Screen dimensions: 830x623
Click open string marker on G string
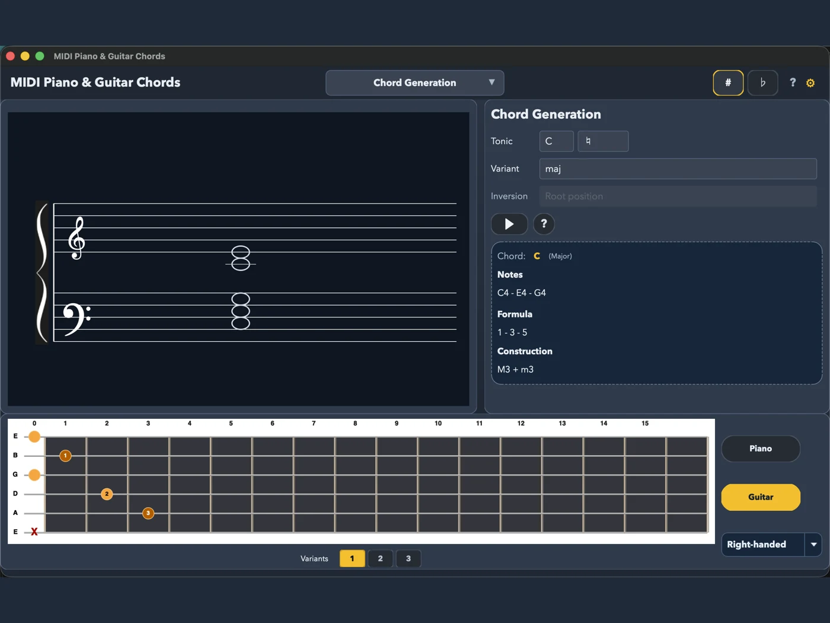[x=34, y=475]
